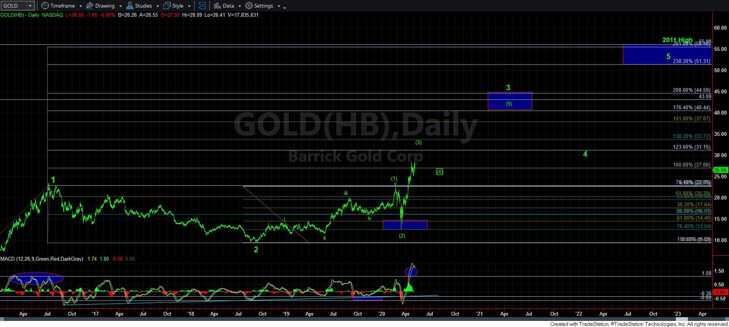The height and width of the screenshot is (327, 729).
Task: Expand the Drawing dropdown arrow
Action: coord(120,6)
